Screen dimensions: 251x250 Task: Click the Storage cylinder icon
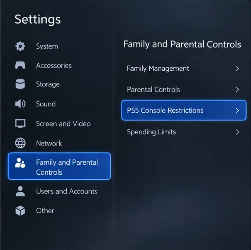pyautogui.click(x=20, y=84)
